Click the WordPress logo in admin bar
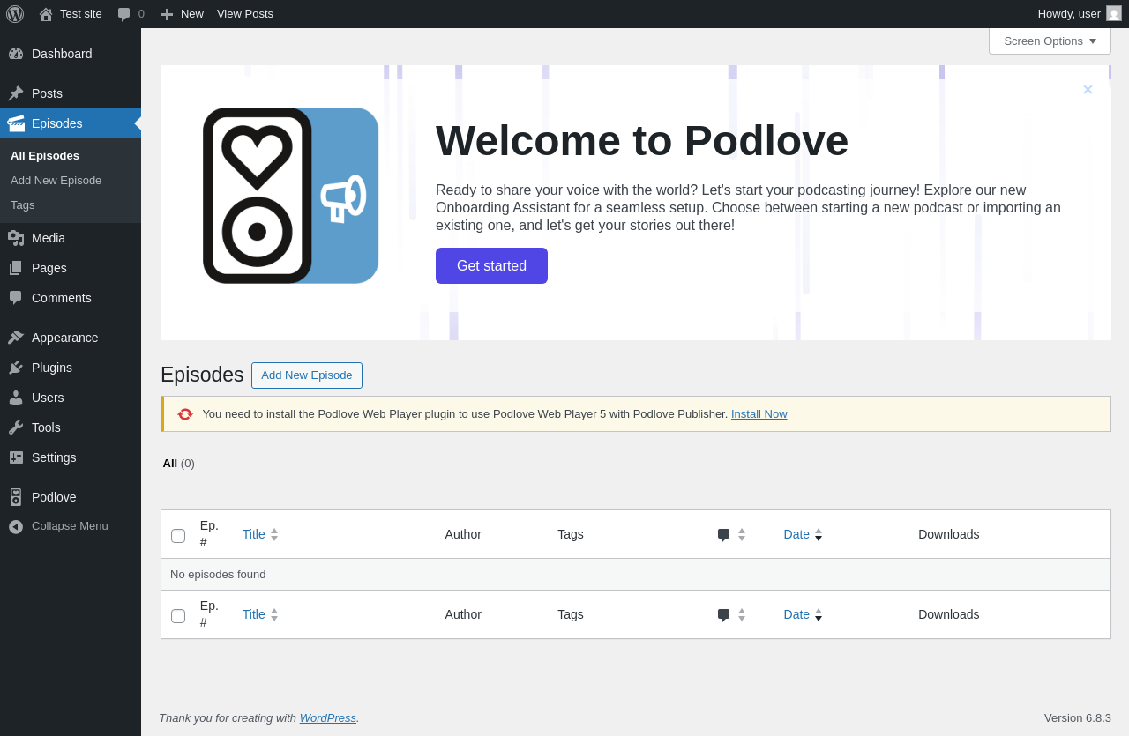The height and width of the screenshot is (736, 1129). (x=15, y=14)
